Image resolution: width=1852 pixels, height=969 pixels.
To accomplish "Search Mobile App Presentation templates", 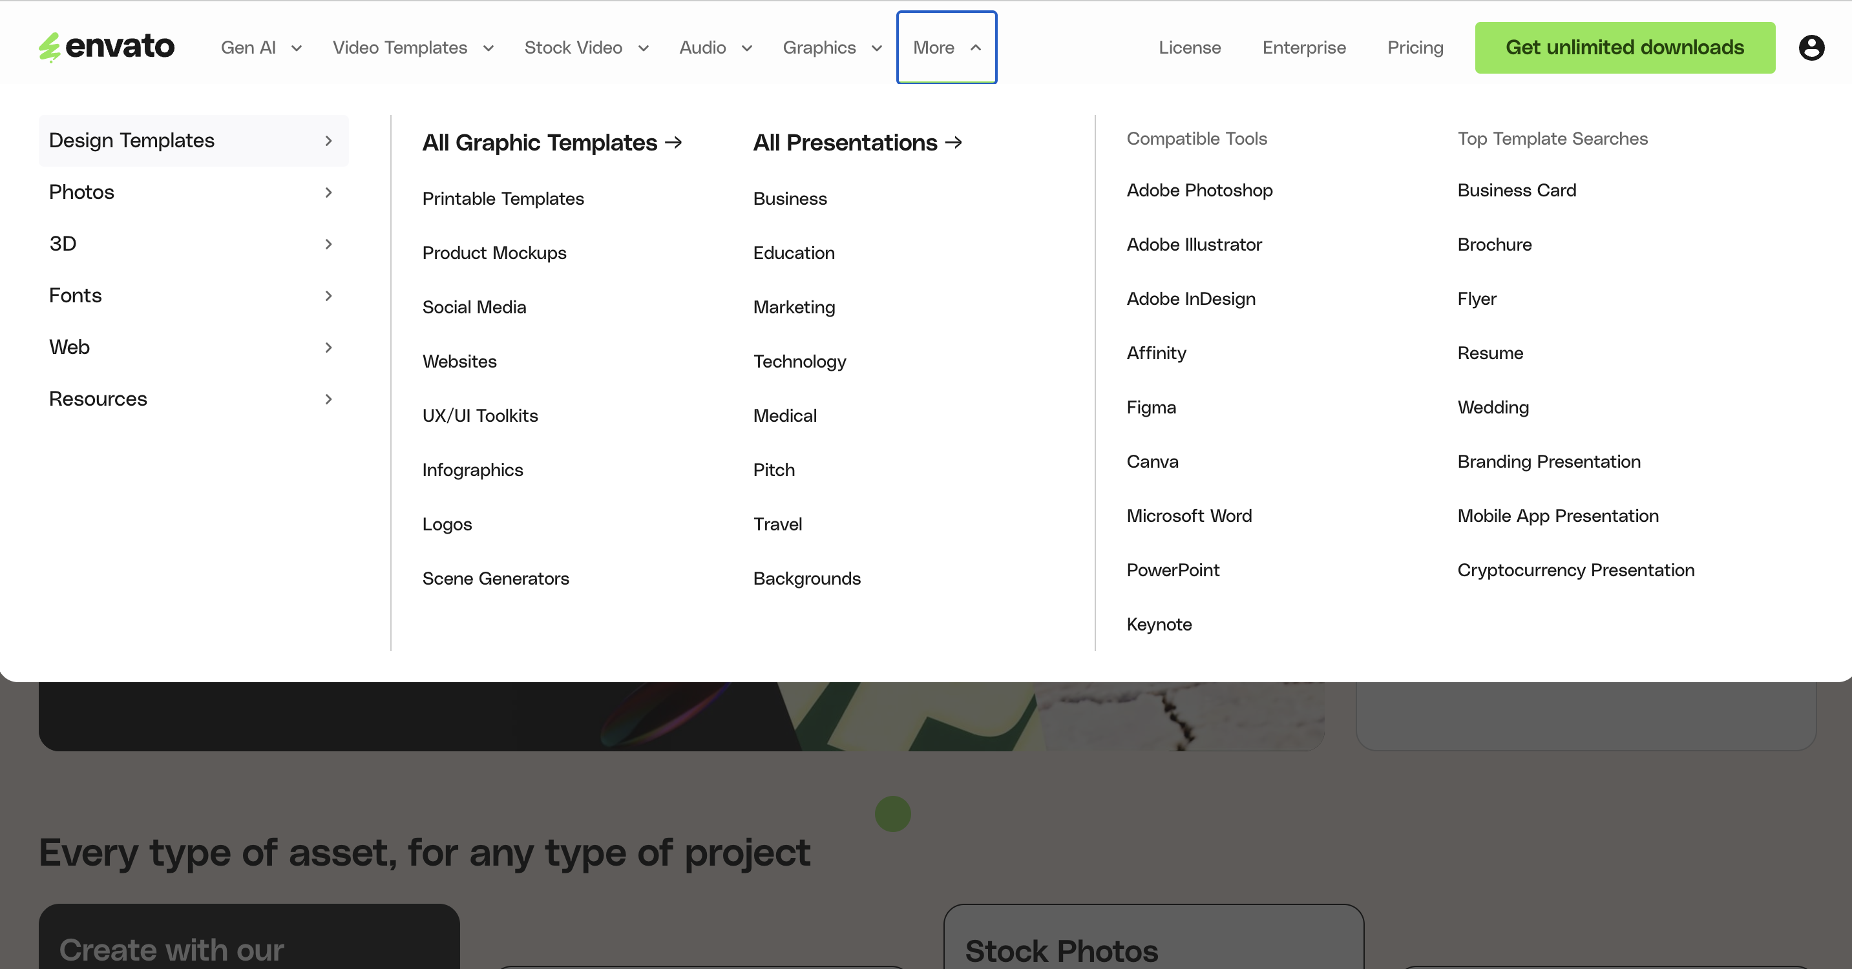I will pyautogui.click(x=1558, y=516).
